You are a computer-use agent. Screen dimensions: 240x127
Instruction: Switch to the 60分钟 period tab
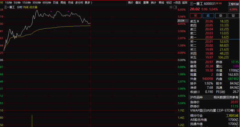(47, 3)
